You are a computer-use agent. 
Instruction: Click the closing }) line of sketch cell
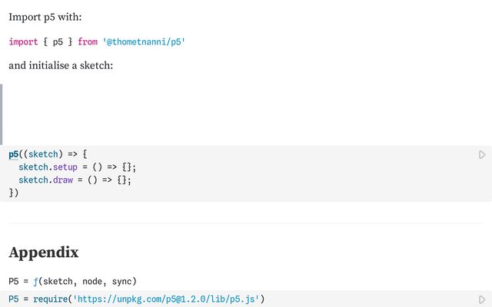tap(13, 193)
